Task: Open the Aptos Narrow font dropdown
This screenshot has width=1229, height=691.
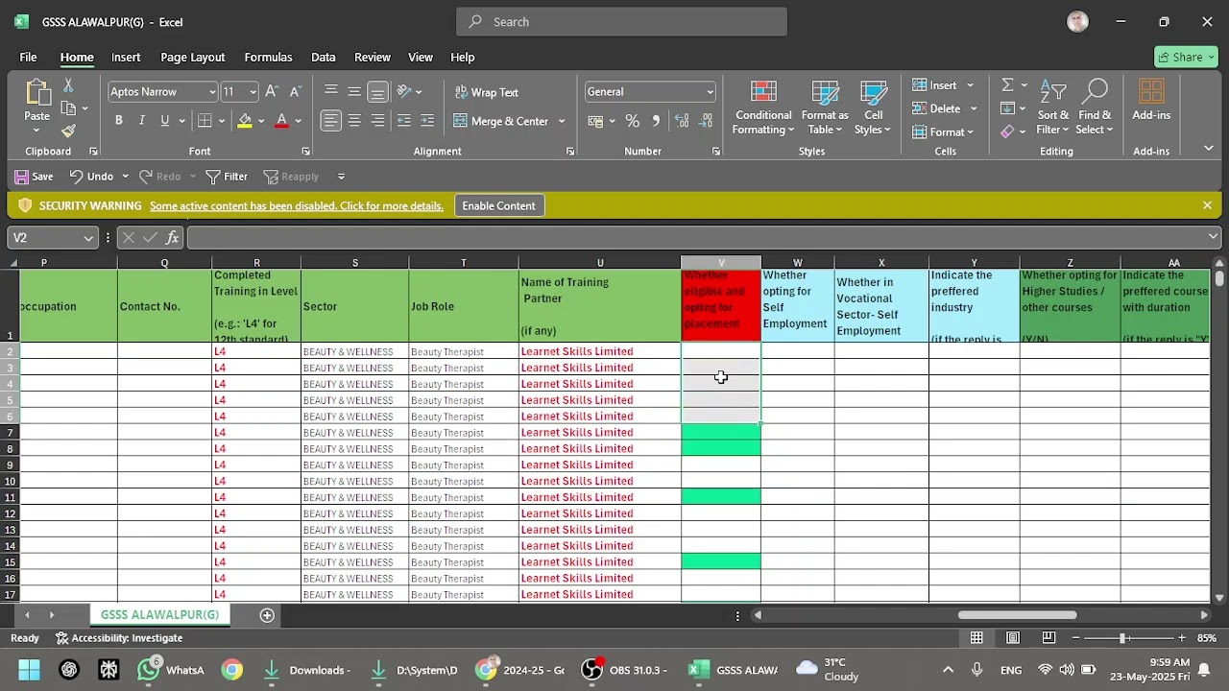Action: (212, 92)
